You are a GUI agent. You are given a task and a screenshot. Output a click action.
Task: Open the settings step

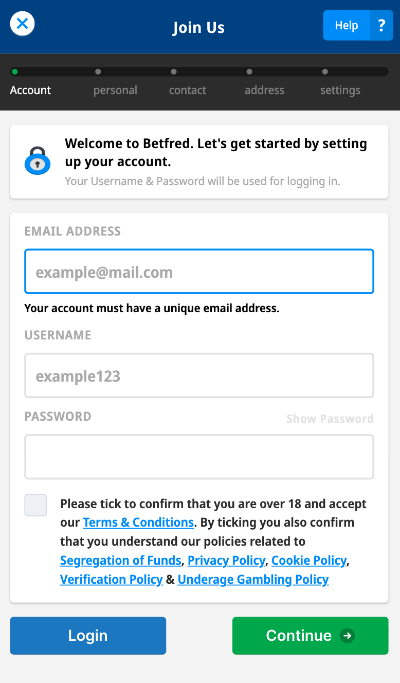point(340,90)
